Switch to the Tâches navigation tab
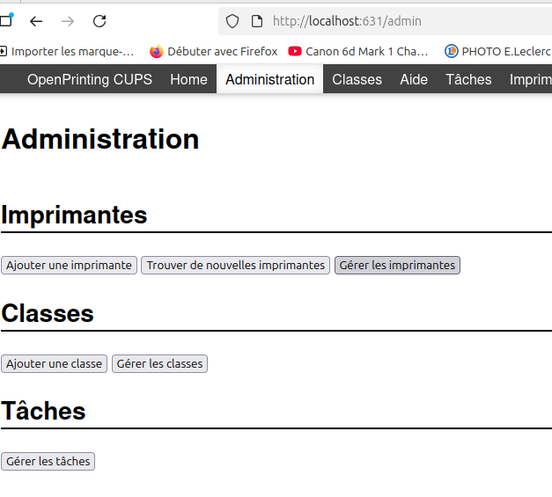 click(468, 79)
